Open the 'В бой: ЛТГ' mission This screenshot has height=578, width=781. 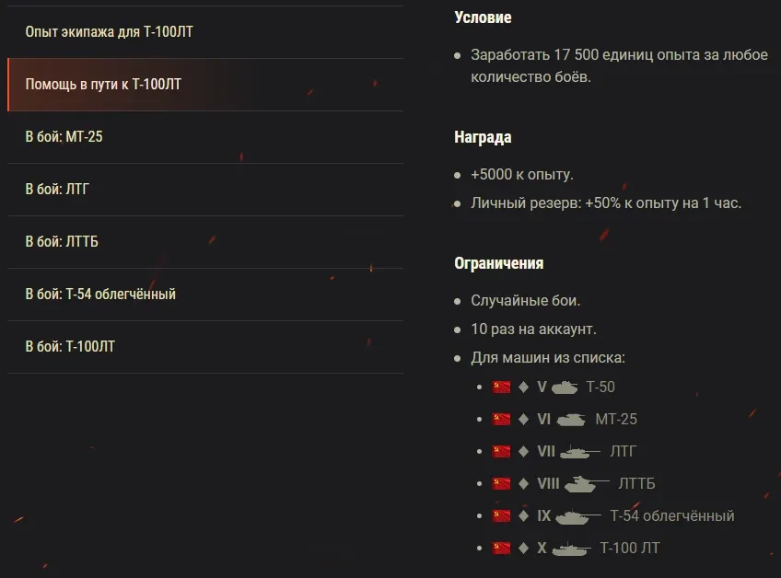coord(57,190)
